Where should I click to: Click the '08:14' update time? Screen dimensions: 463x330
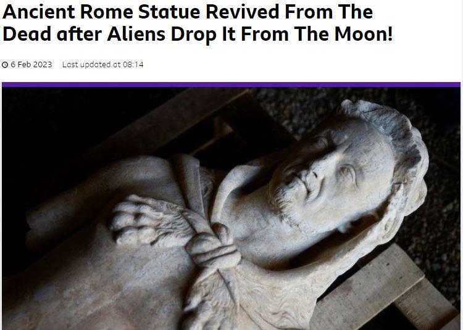133,64
